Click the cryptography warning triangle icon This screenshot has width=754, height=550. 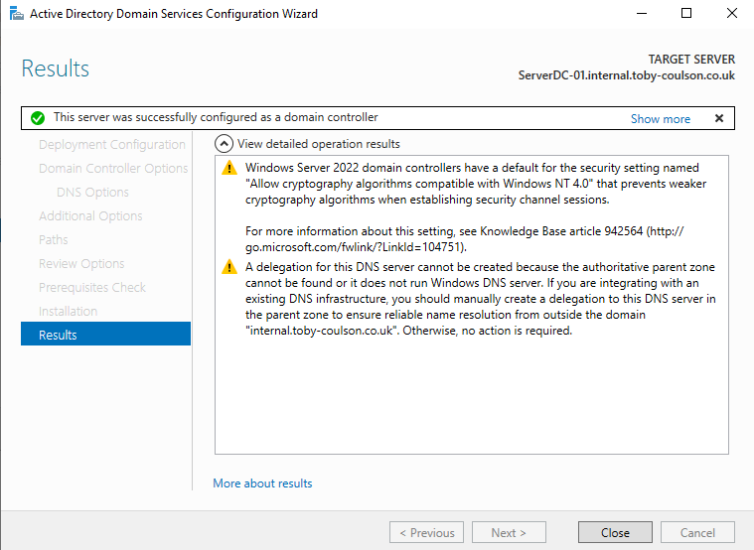click(229, 168)
